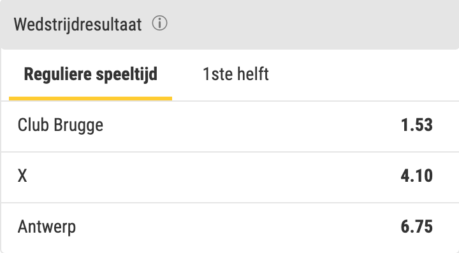Screen dimensions: 459x253
Task: Toggle the Antwerp outcome row
Action: tap(229, 228)
